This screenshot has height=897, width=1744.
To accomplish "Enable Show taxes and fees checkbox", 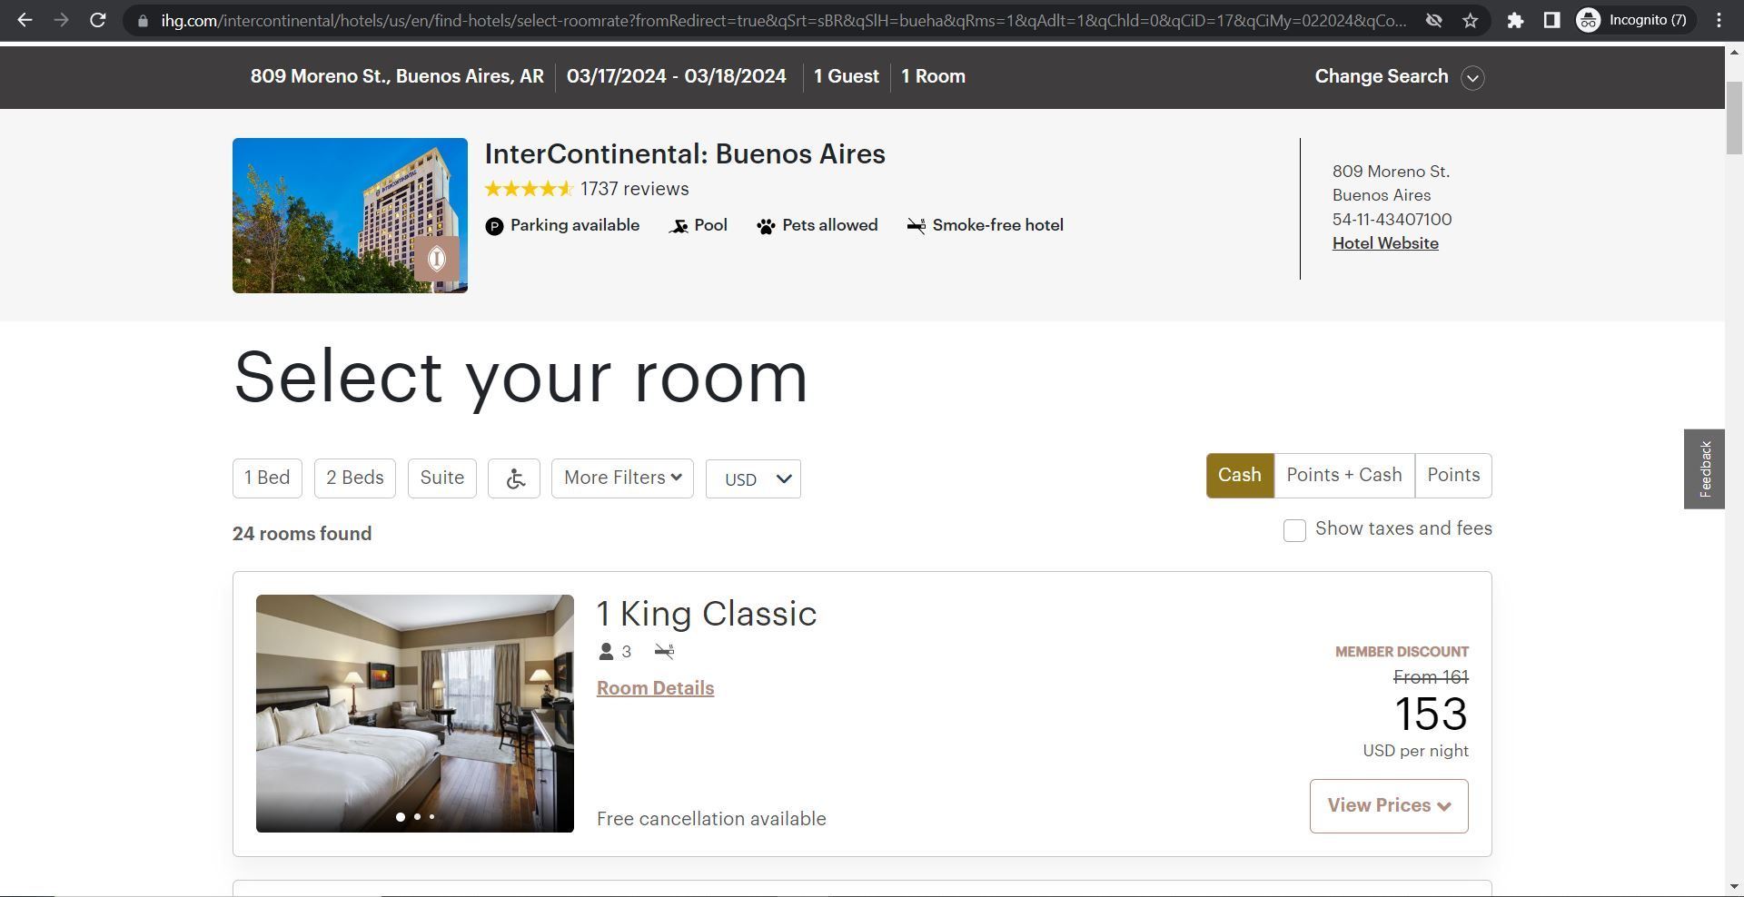I will (x=1294, y=530).
